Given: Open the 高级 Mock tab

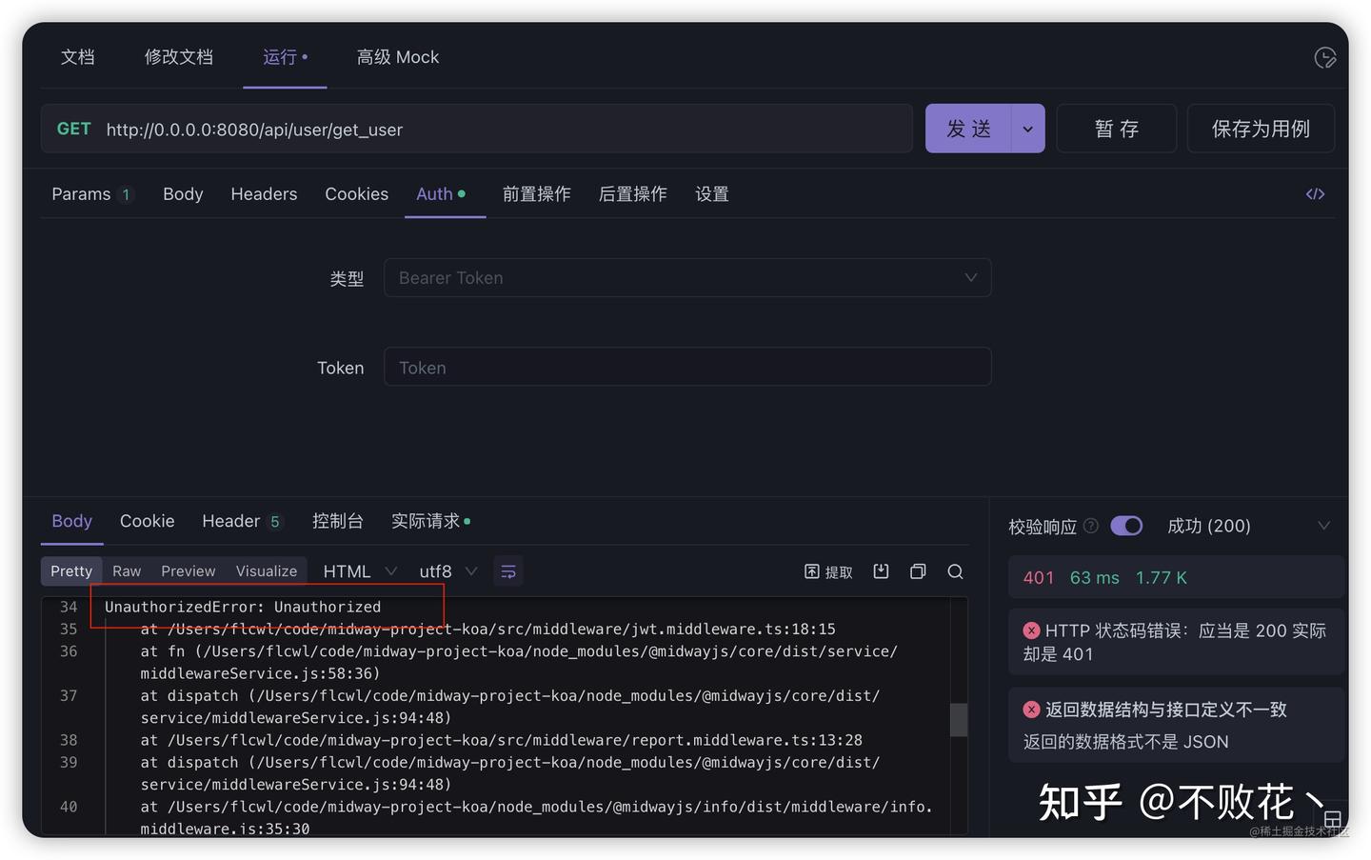Looking at the screenshot, I should [398, 57].
